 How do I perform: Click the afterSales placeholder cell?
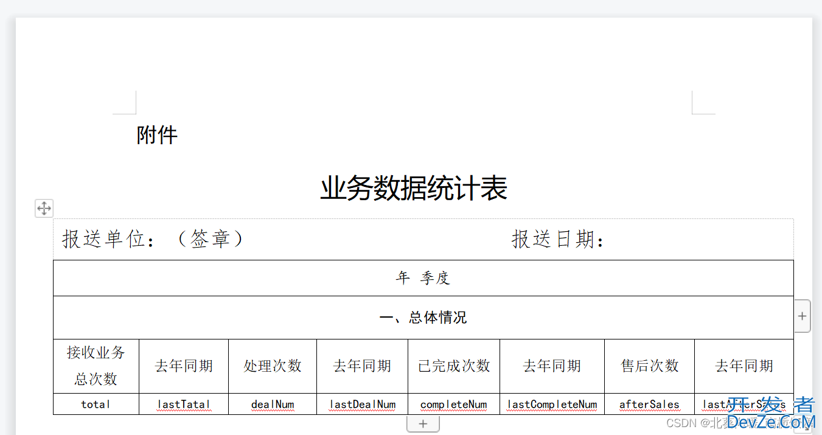tap(649, 404)
